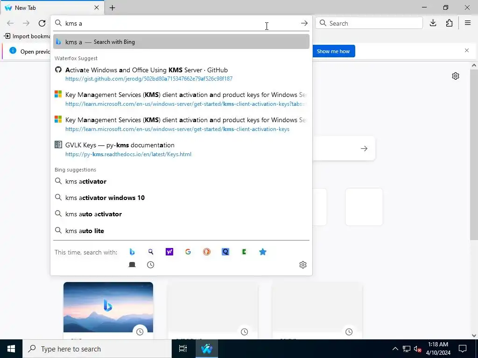Screen dimensions: 478x358
Task: Open new tab page settings gear
Action: [456, 76]
